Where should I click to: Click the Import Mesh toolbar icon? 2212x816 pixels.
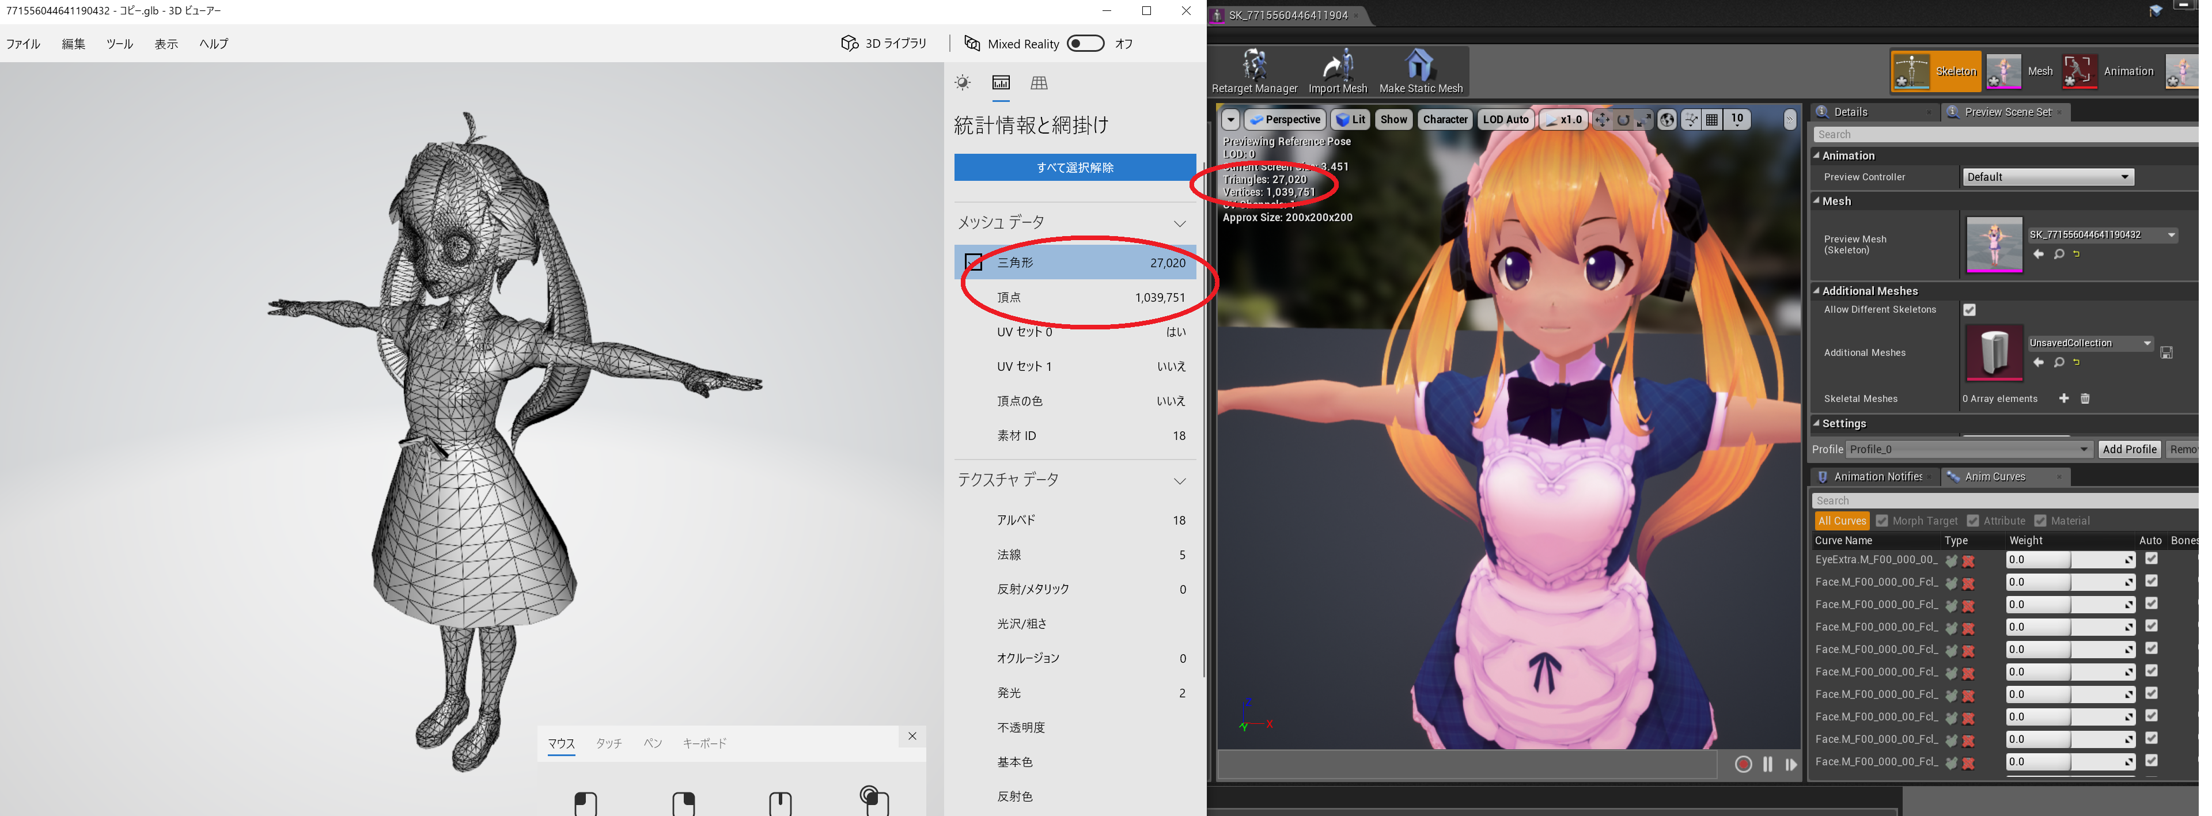[x=1337, y=70]
